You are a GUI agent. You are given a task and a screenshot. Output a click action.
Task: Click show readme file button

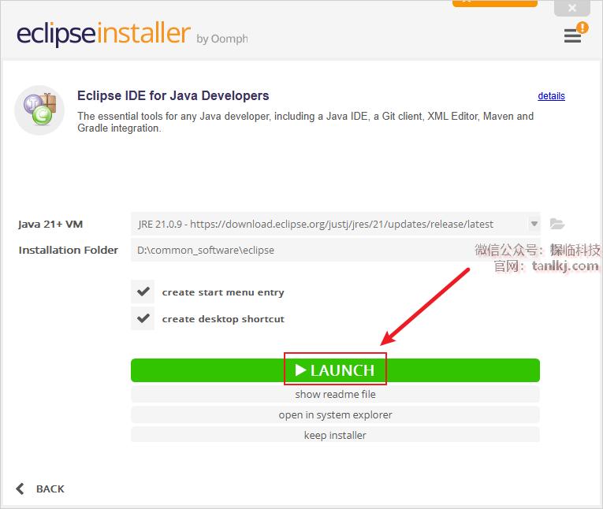click(x=335, y=395)
